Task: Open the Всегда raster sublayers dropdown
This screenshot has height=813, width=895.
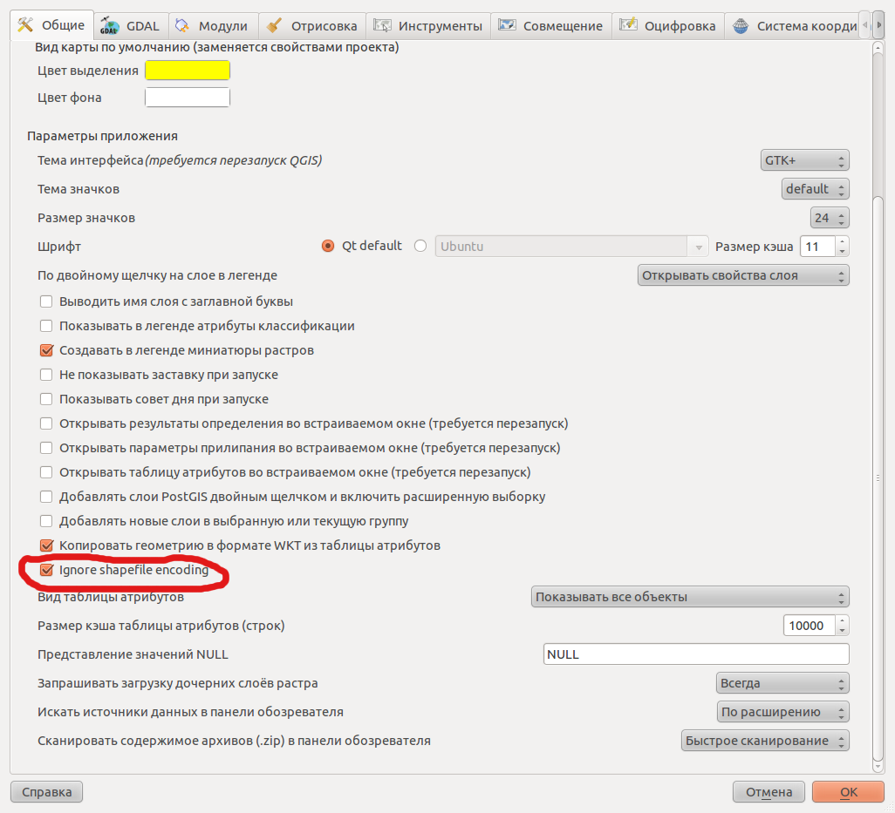Action: pyautogui.click(x=782, y=682)
